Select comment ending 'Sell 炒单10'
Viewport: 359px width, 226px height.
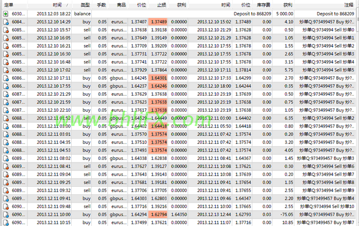[x=327, y=206]
